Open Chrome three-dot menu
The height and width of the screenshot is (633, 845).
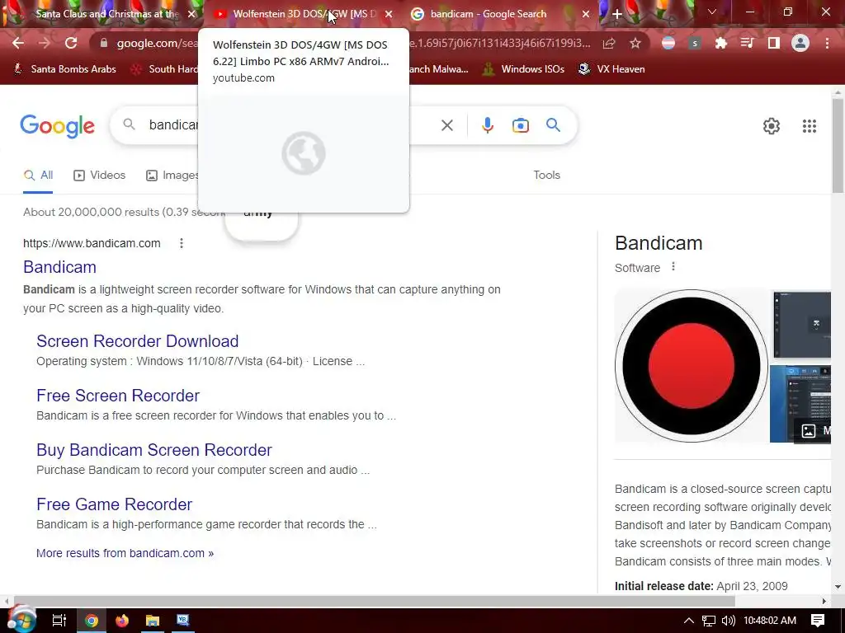point(827,43)
